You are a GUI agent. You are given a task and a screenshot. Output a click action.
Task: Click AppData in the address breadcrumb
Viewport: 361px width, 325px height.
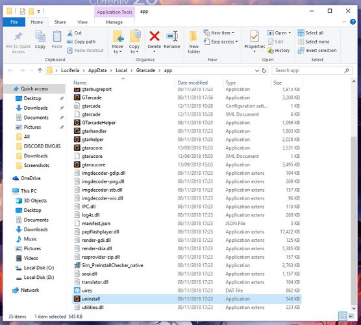click(x=97, y=71)
